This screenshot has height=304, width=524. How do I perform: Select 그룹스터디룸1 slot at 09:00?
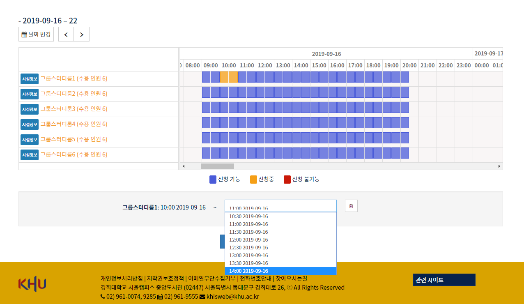[206, 77]
